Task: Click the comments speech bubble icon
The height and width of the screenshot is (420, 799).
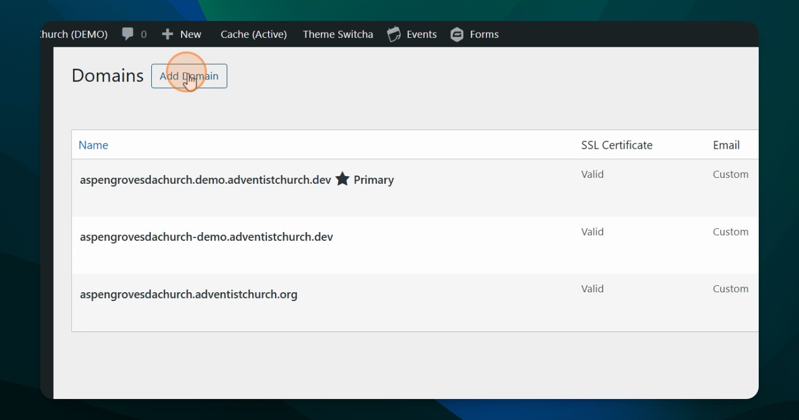Action: point(127,34)
